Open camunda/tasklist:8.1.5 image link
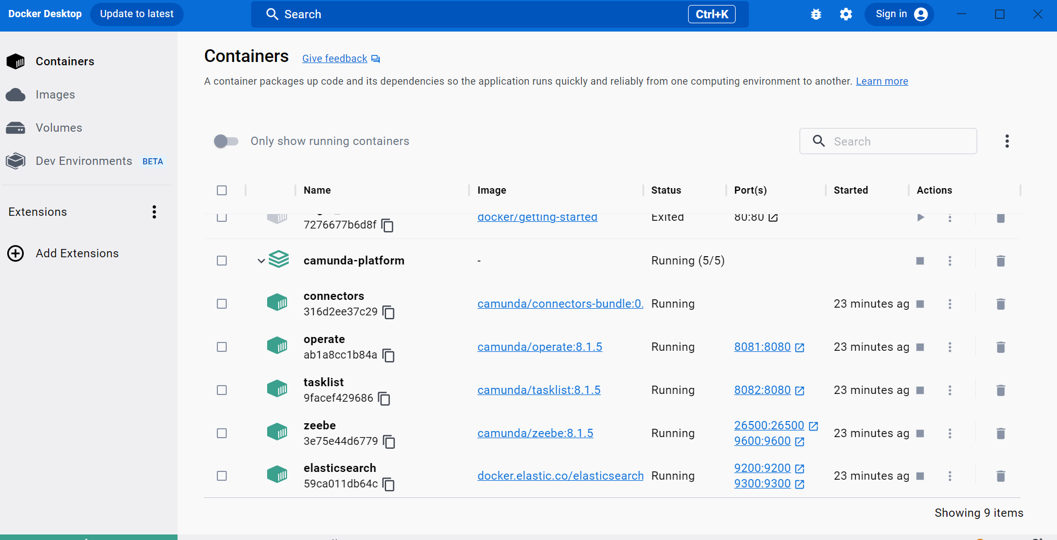The image size is (1057, 540). point(539,390)
